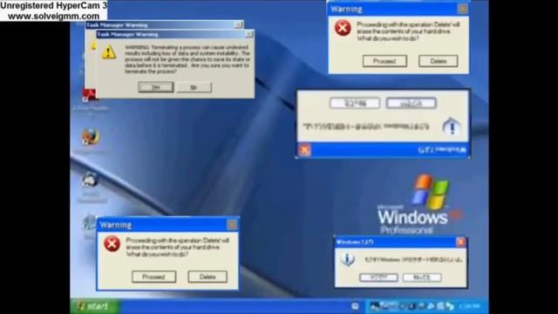Click the front Task Manager Warning title bar
The height and width of the screenshot is (314, 558).
[x=175, y=34]
